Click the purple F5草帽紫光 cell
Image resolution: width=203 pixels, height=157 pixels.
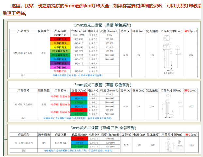[60, 63]
